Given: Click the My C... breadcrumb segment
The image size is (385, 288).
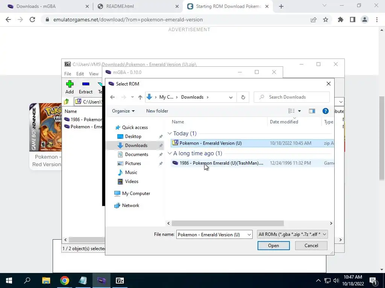Looking at the screenshot, I should [x=166, y=97].
